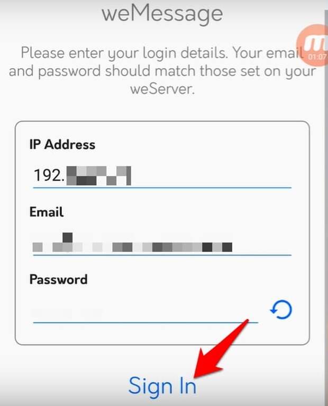Place cursor after the 192. text in the IP field

(x=65, y=176)
